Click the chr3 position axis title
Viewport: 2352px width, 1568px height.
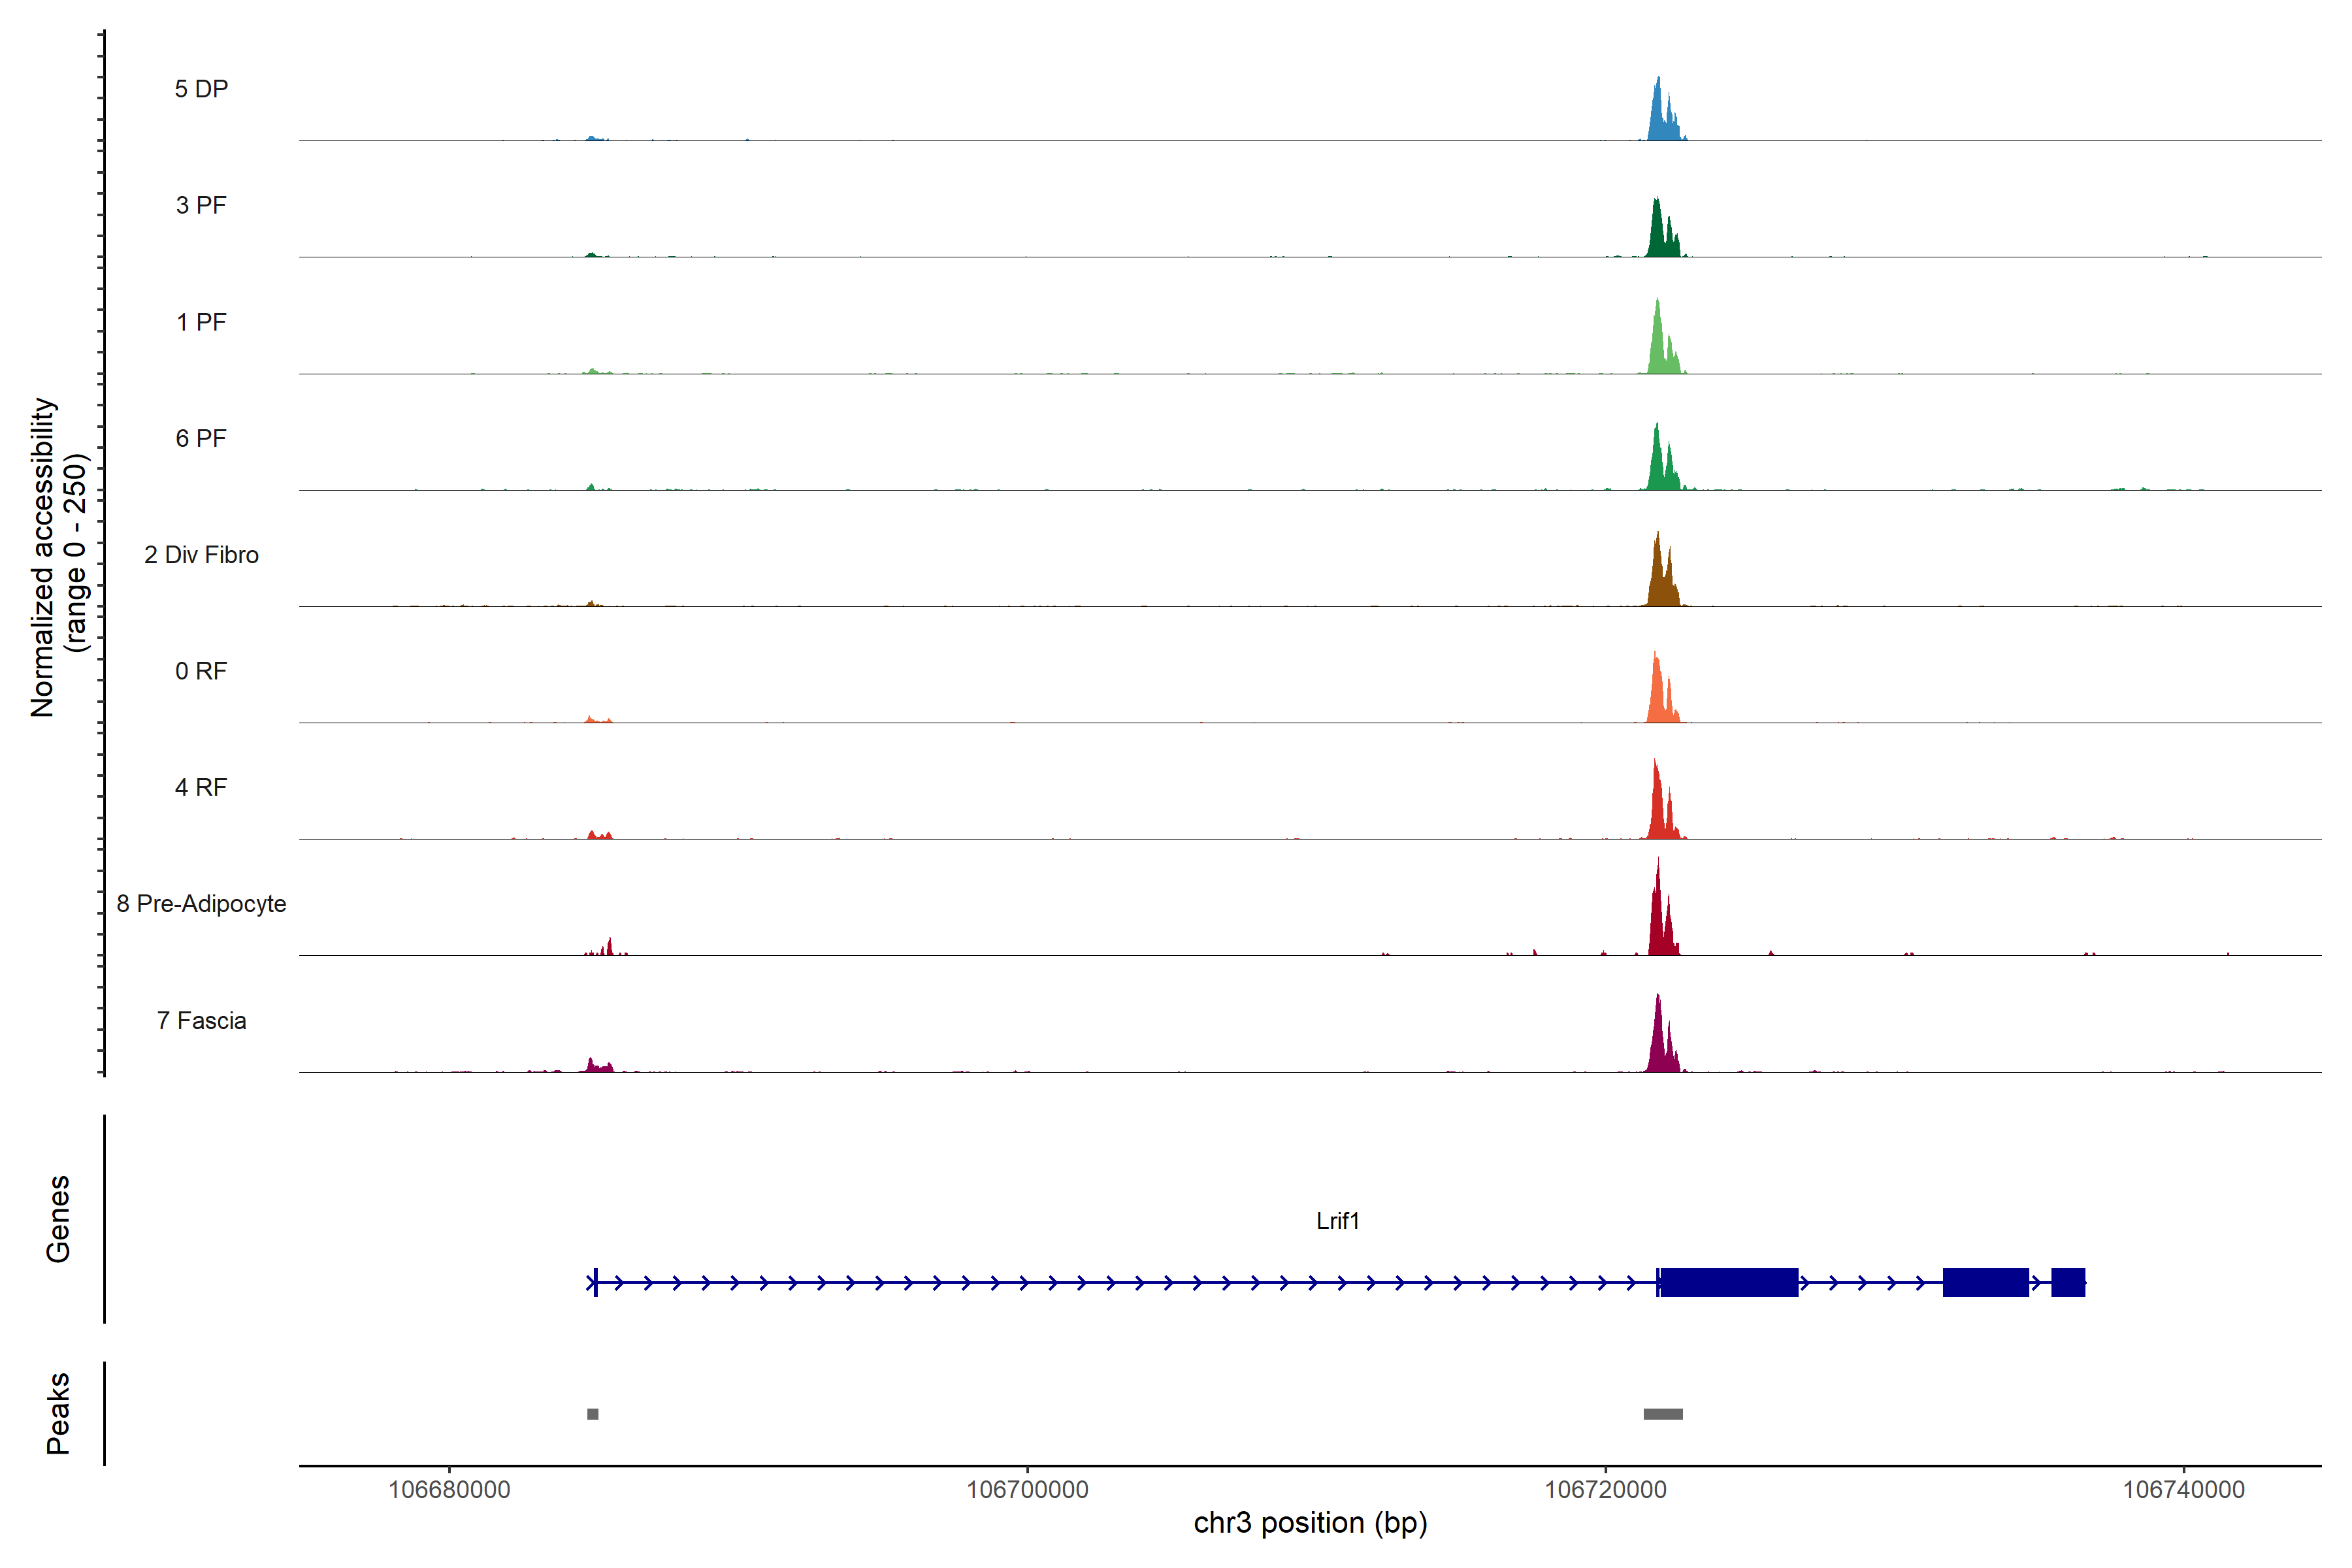point(1310,1523)
